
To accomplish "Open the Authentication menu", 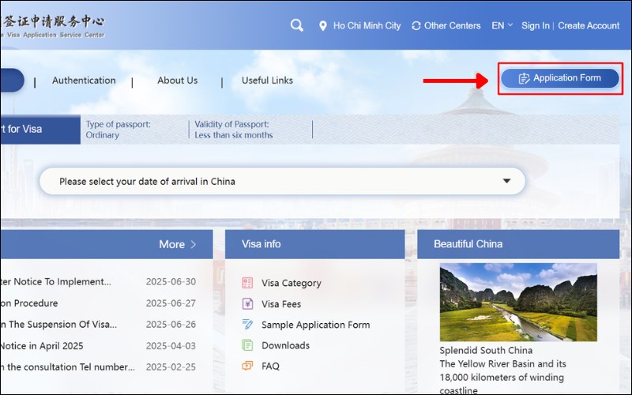I will point(84,81).
